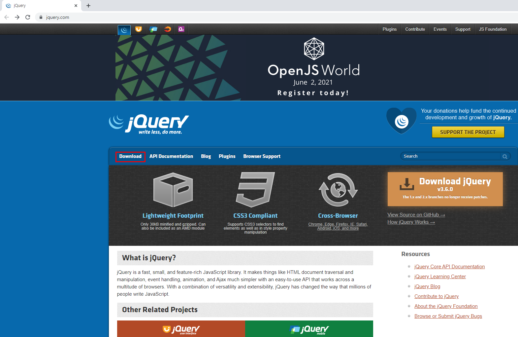The height and width of the screenshot is (337, 518).
Task: Open Plugins in the blue nav bar
Action: (x=227, y=156)
